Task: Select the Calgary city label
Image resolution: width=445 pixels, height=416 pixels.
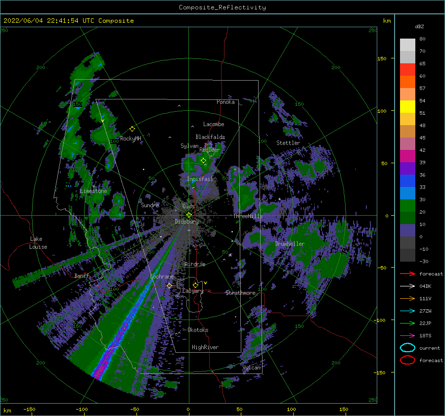Action: tap(193, 291)
